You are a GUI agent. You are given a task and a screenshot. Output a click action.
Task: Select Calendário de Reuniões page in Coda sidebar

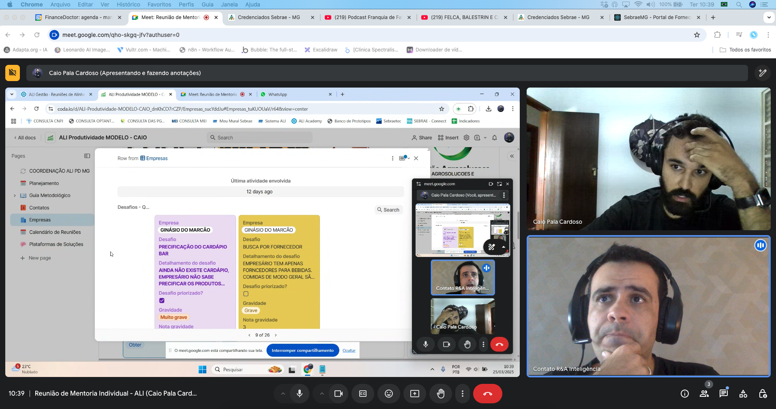coord(55,232)
